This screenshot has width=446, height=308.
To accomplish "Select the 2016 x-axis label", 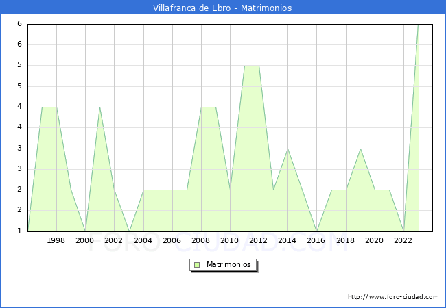I will click(x=316, y=240).
